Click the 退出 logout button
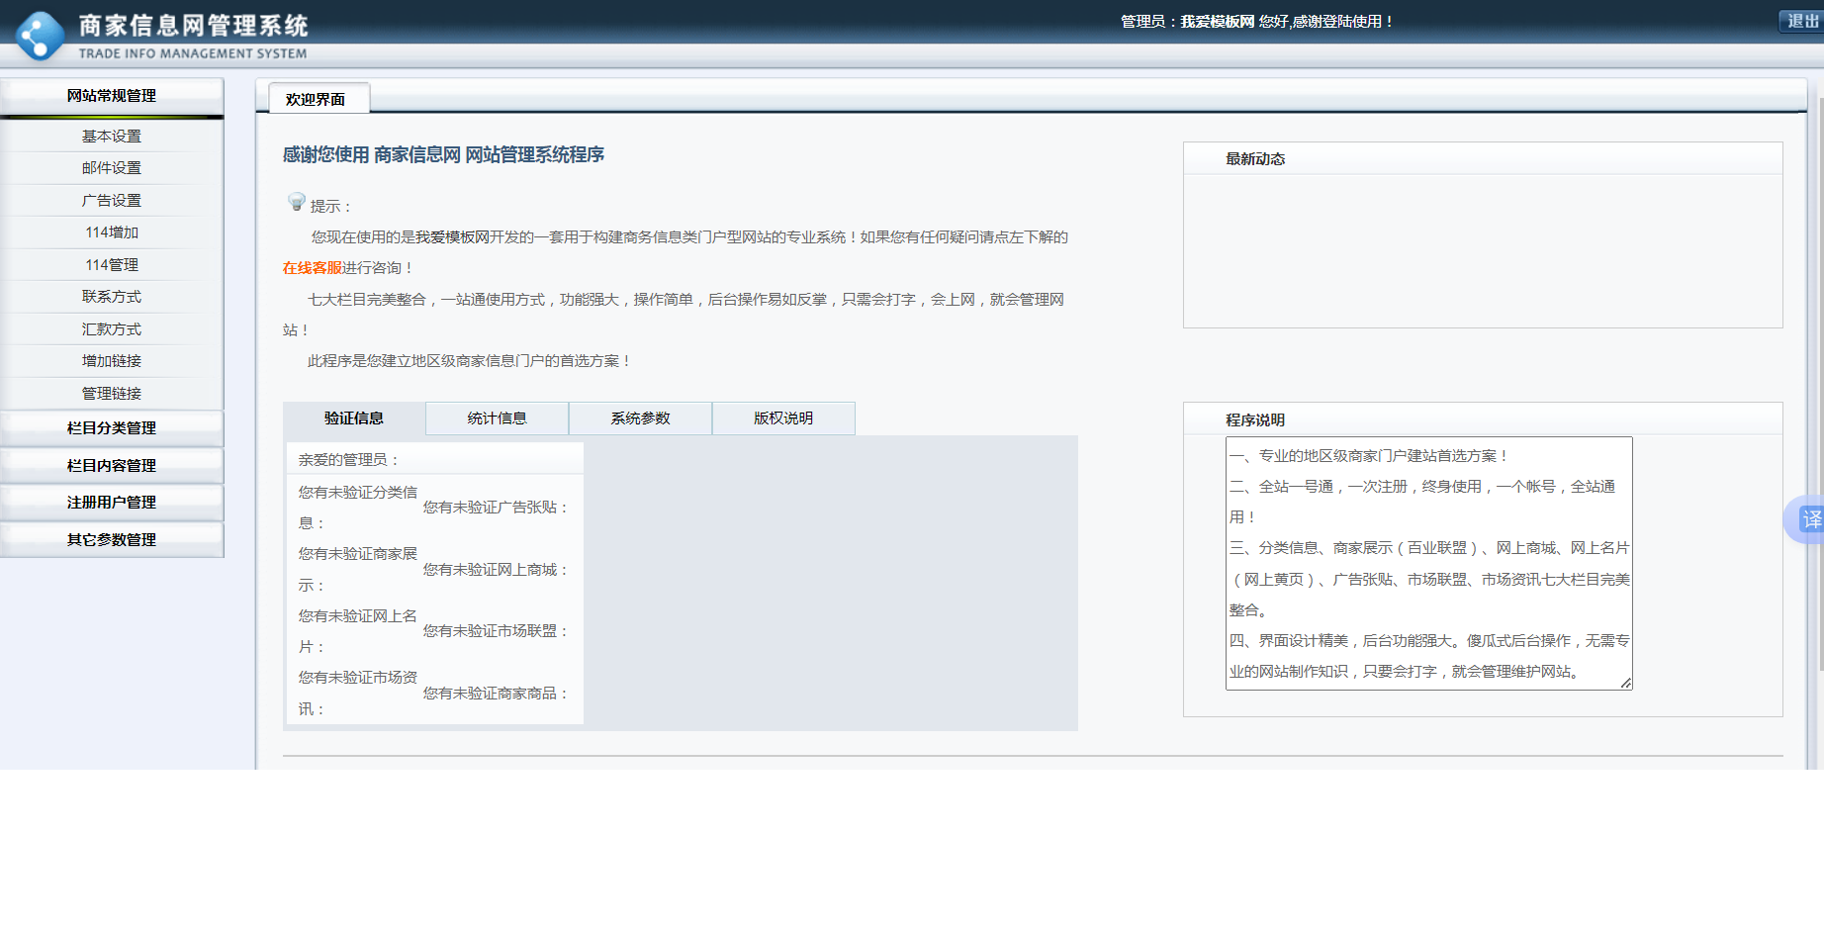 pos(1802,21)
